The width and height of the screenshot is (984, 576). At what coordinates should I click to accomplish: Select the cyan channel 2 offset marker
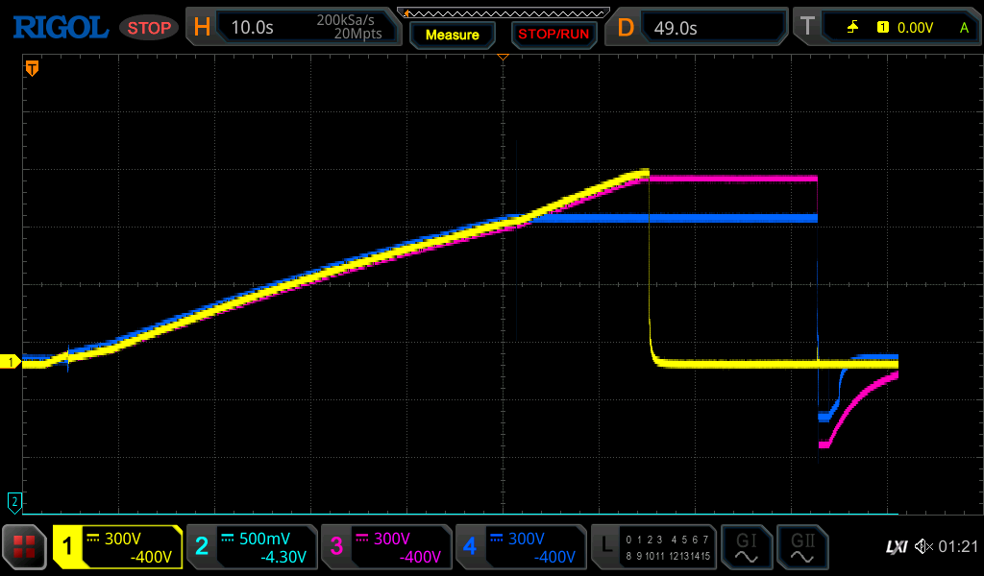(x=14, y=501)
